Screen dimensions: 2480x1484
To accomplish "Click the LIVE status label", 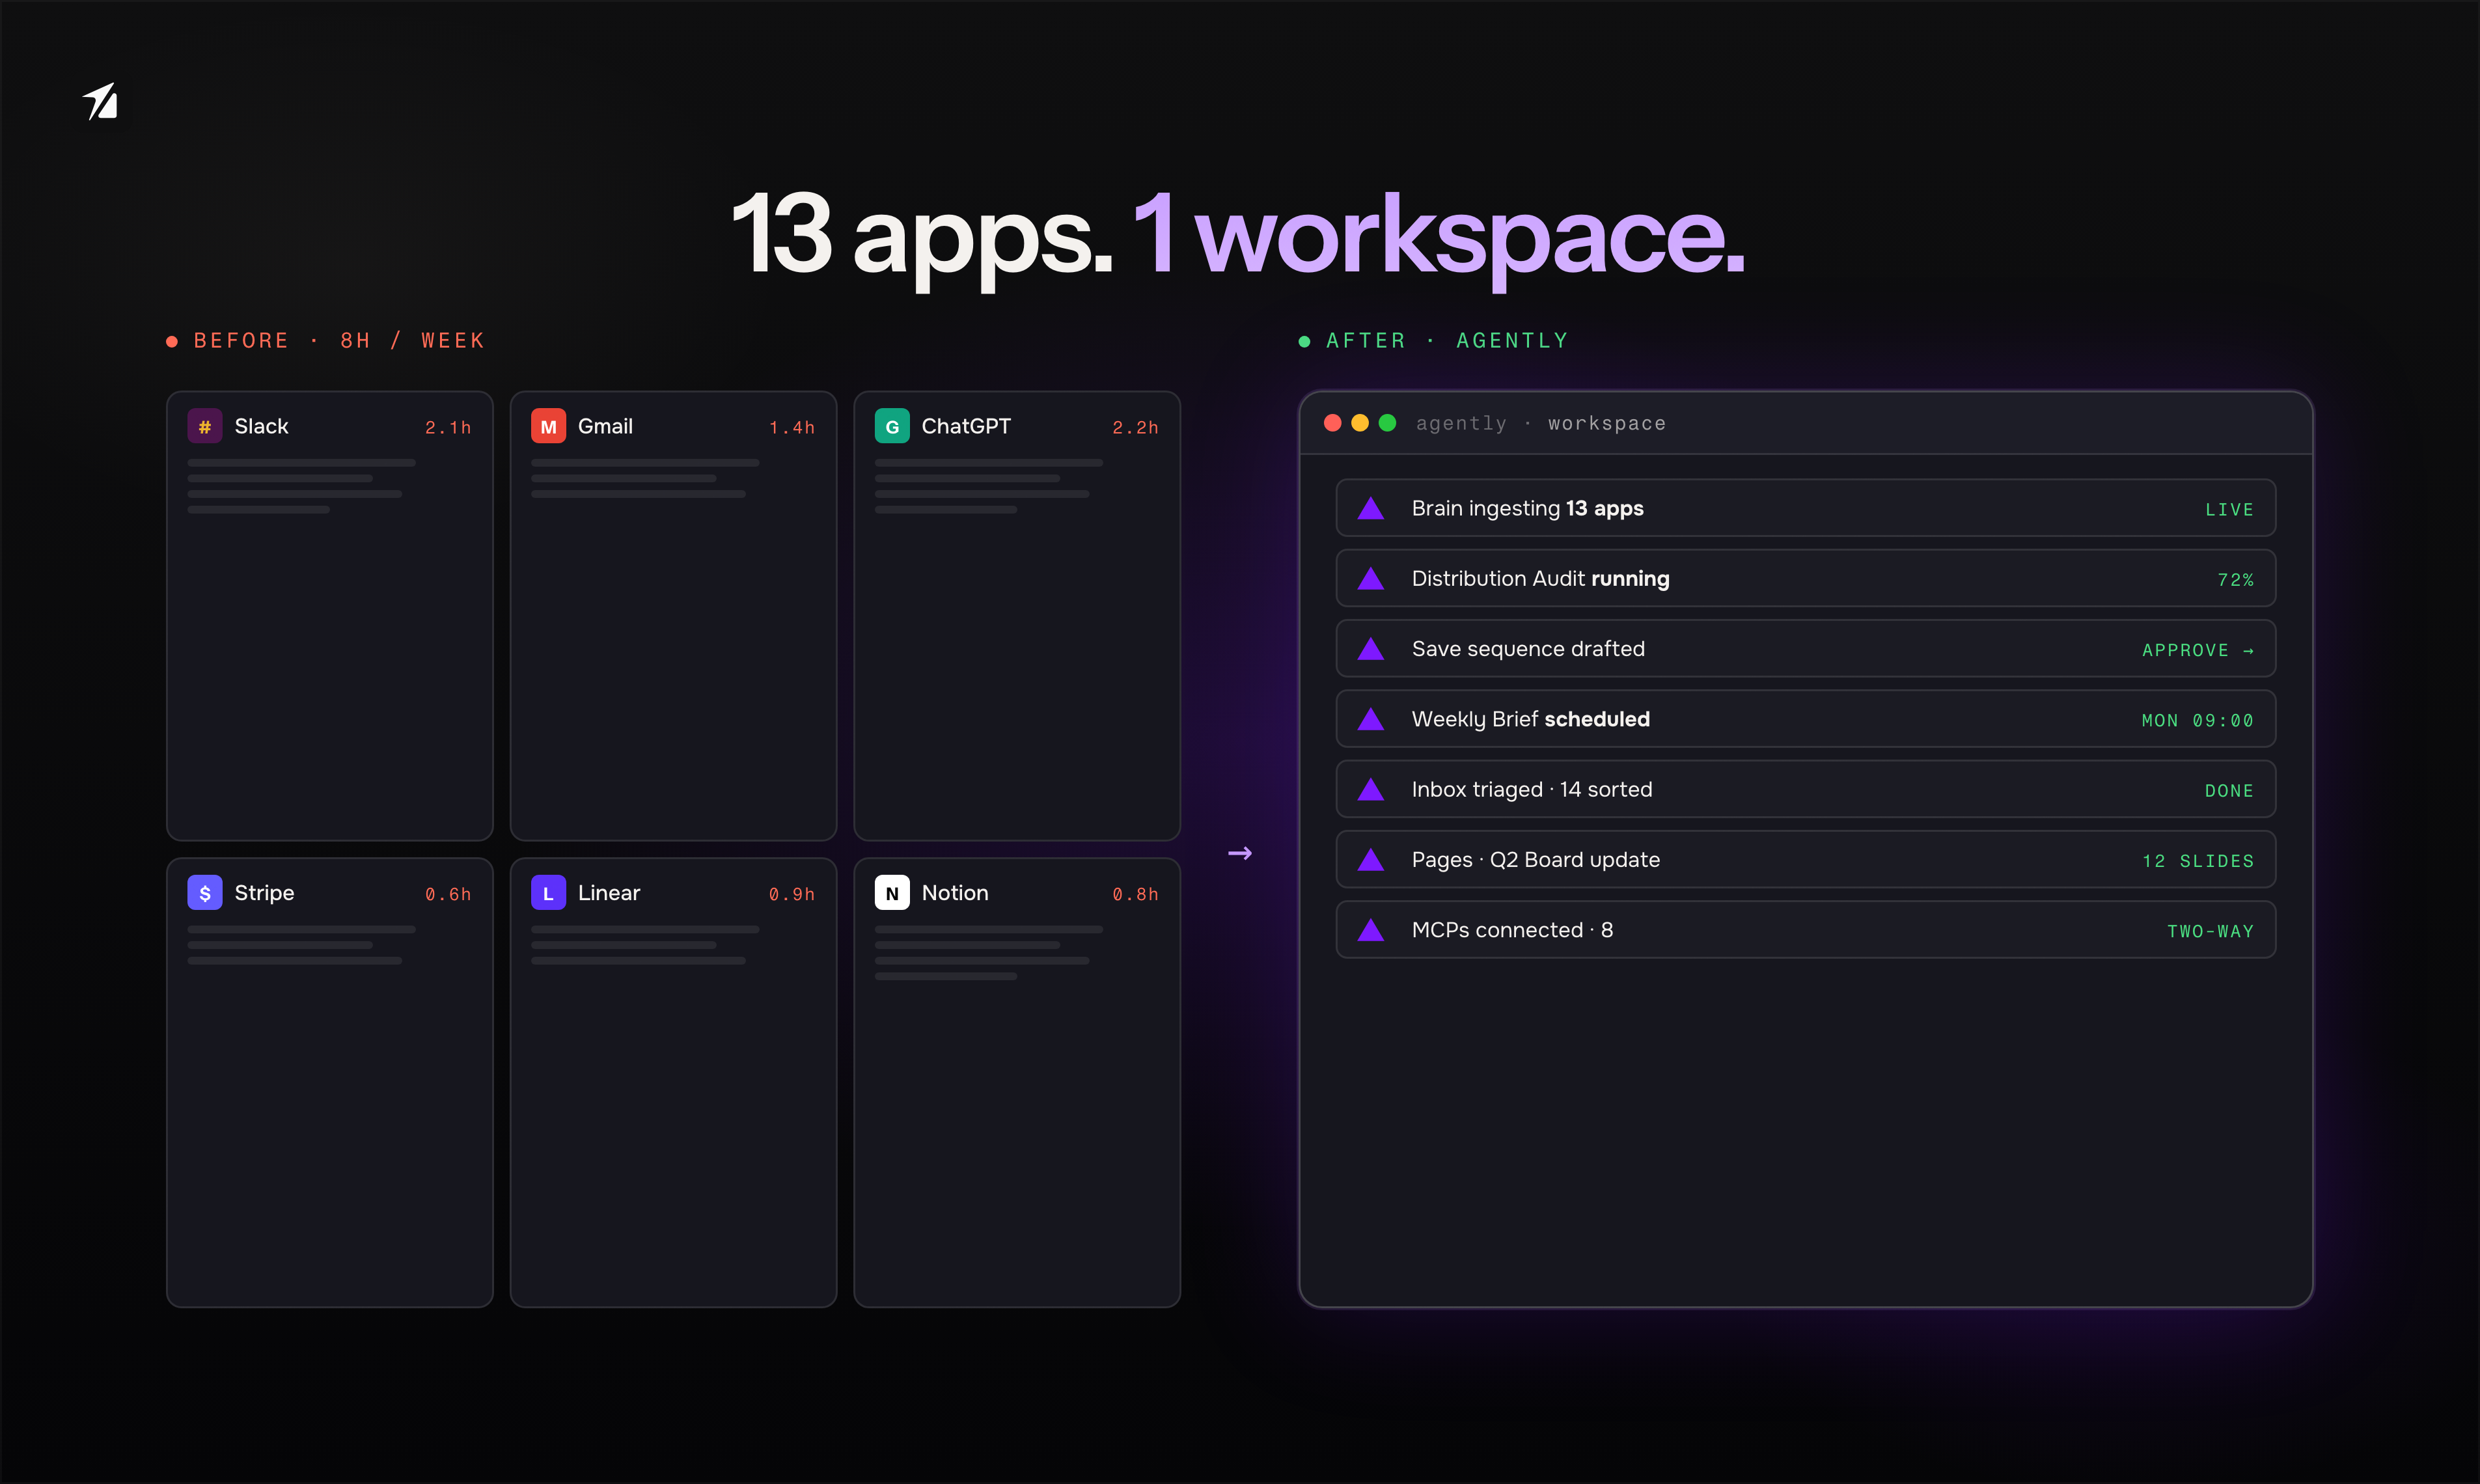I will click(x=2230, y=510).
